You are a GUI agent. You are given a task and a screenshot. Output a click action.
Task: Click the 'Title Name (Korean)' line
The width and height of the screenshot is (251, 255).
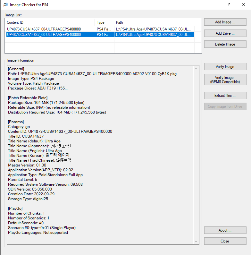tap(39, 156)
